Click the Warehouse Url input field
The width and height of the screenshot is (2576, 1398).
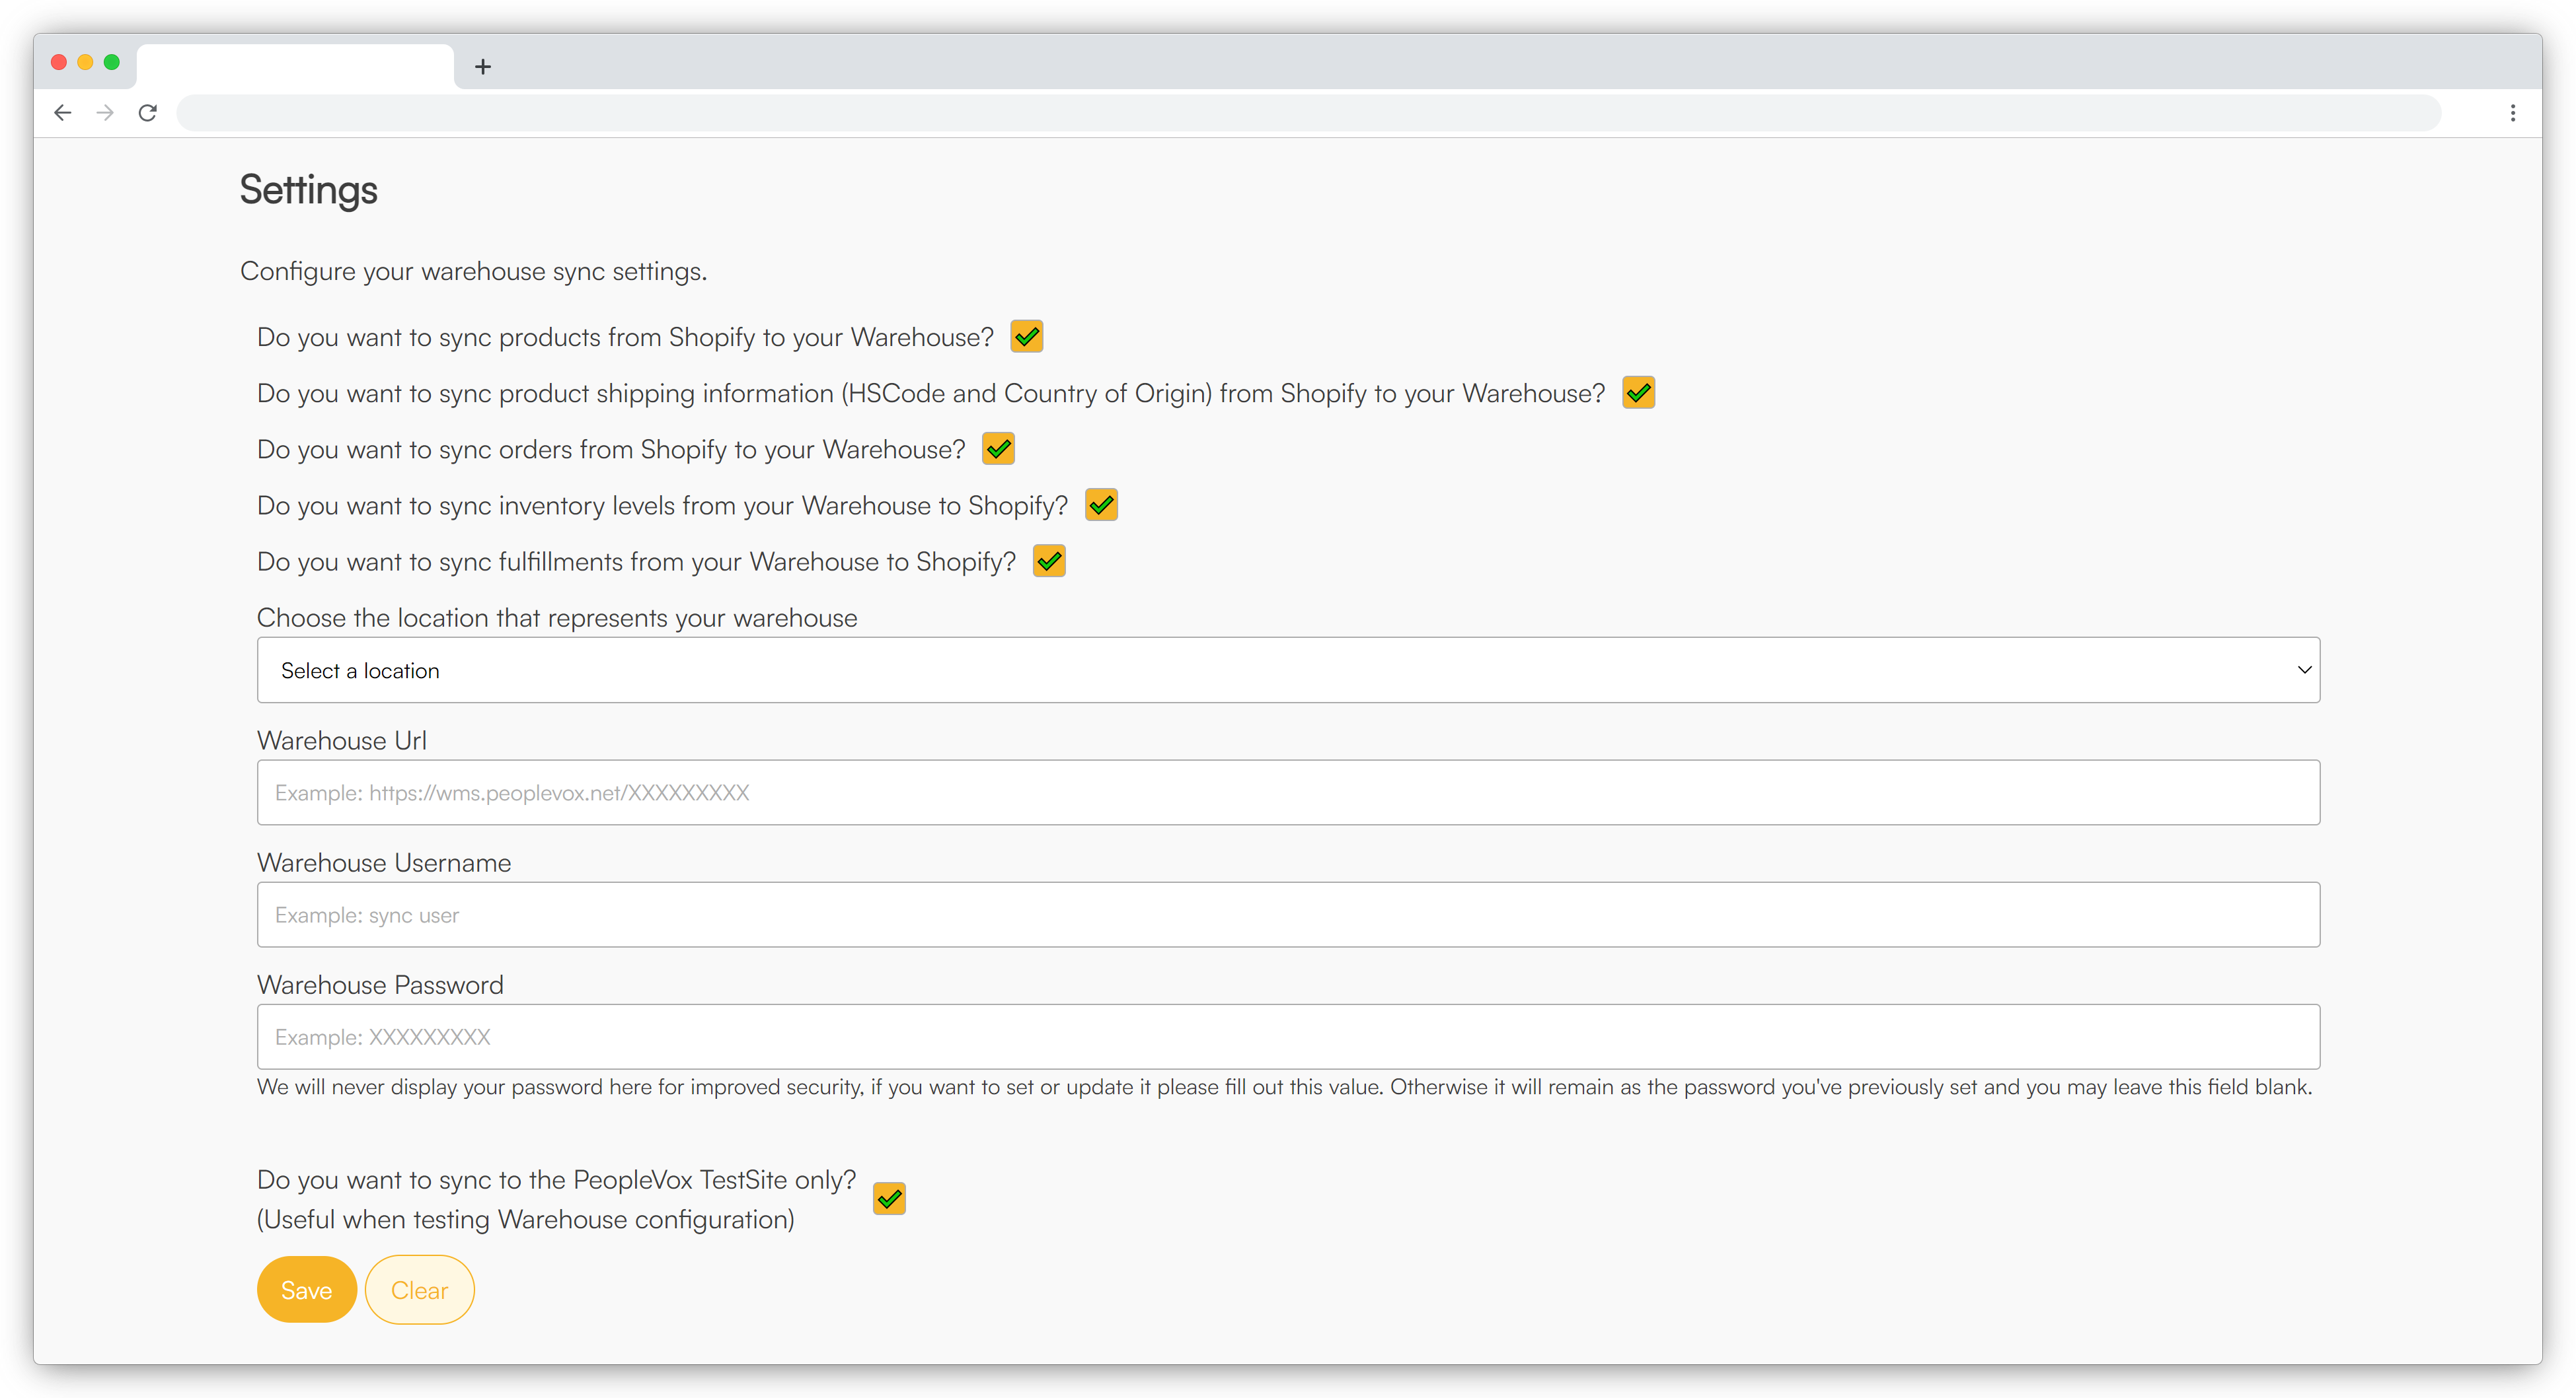pyautogui.click(x=1288, y=792)
